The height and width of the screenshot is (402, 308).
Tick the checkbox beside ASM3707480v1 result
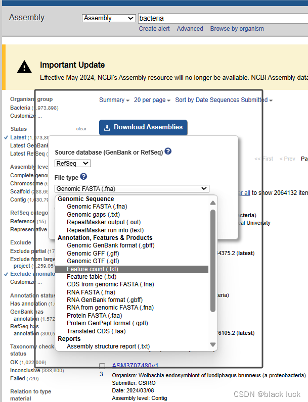coord(102,366)
